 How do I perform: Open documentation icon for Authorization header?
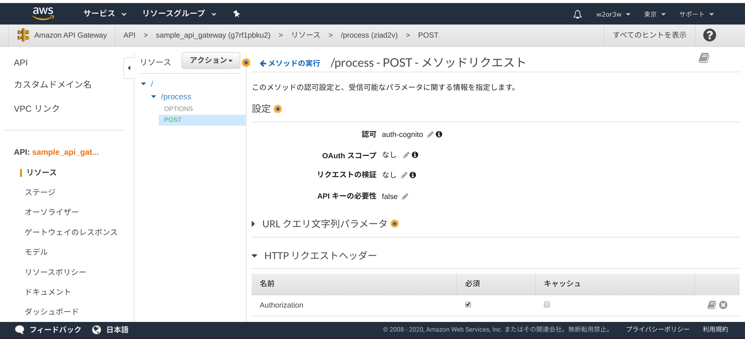pyautogui.click(x=711, y=305)
